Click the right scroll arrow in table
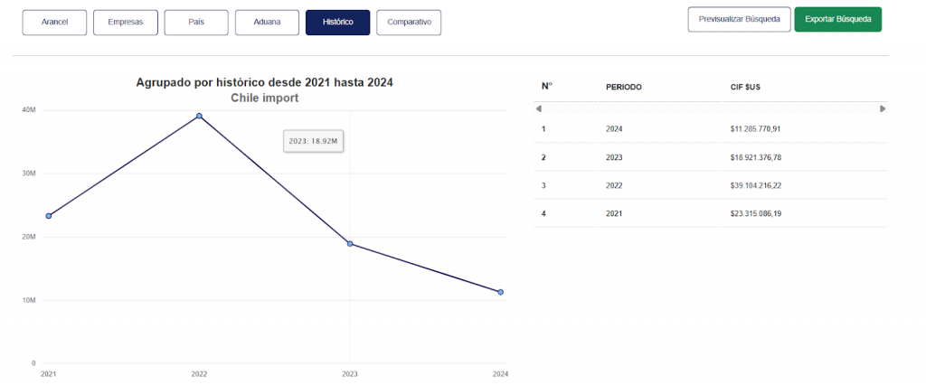 pyautogui.click(x=883, y=108)
